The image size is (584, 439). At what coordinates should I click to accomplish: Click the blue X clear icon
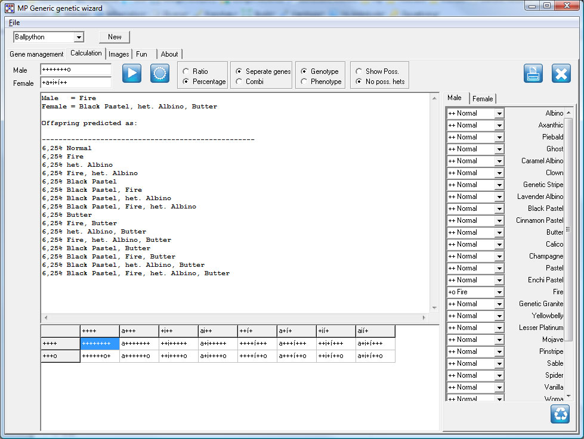pyautogui.click(x=561, y=73)
